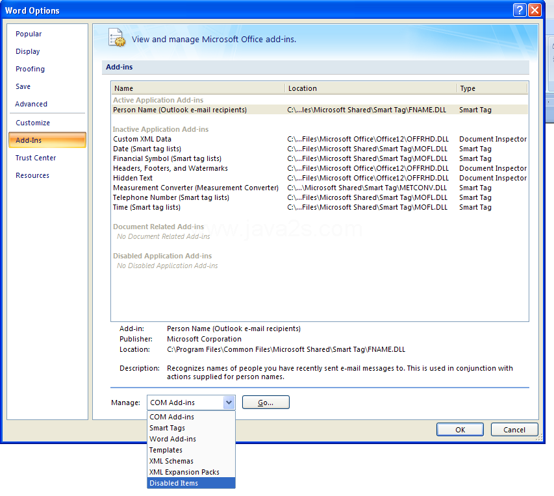Select Time (Smart tag lists) row

point(320,207)
